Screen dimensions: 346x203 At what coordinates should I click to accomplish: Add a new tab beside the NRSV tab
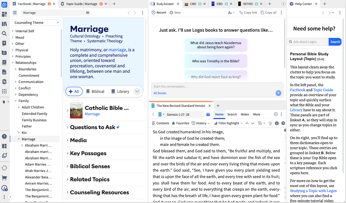pos(218,106)
